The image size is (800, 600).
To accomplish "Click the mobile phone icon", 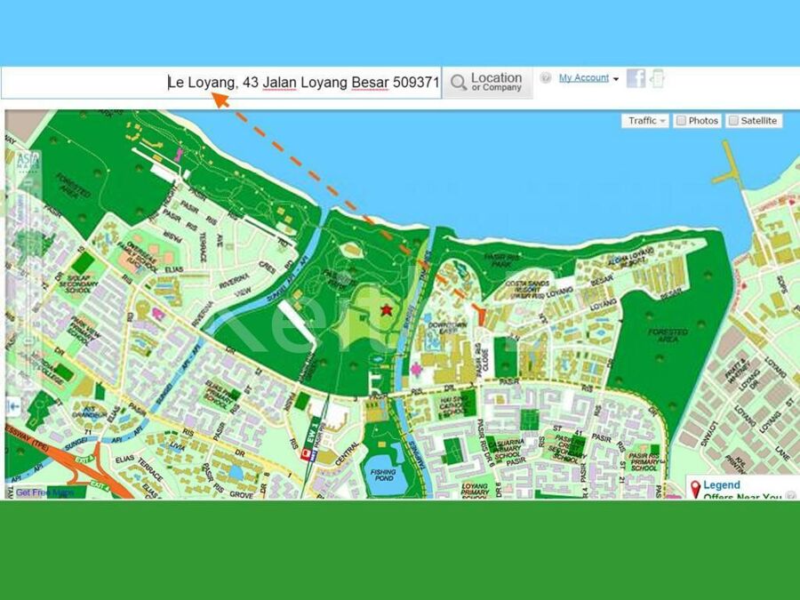I will (x=657, y=78).
